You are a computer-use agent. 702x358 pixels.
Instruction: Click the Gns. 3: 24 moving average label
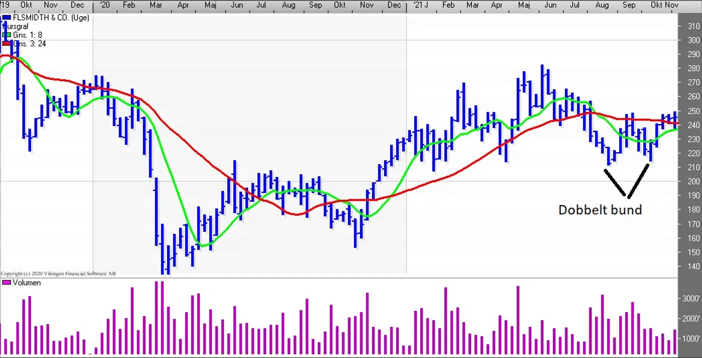click(x=30, y=44)
